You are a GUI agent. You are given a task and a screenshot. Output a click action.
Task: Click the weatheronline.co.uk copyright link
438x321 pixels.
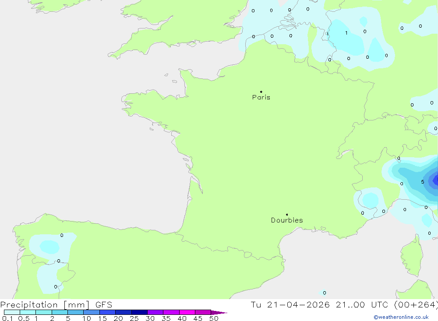401,317
